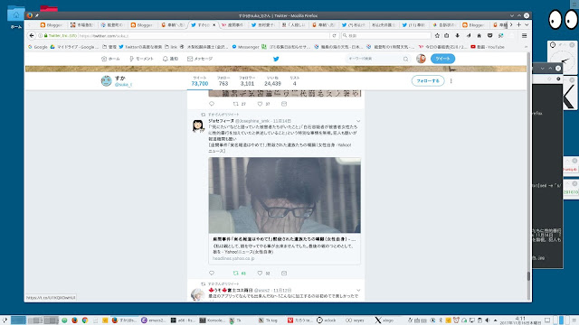Click the blue ツイート compose button
Screen dimensions: 579x325
coord(442,59)
